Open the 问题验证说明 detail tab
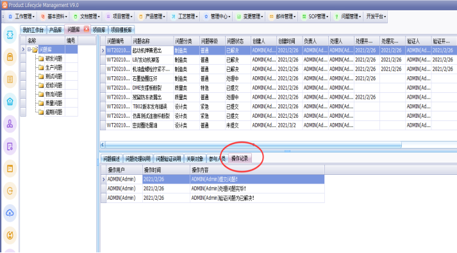457x253 pixels. point(169,159)
